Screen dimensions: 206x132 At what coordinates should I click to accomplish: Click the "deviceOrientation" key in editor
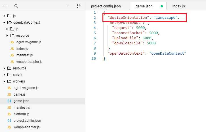pos(128,18)
